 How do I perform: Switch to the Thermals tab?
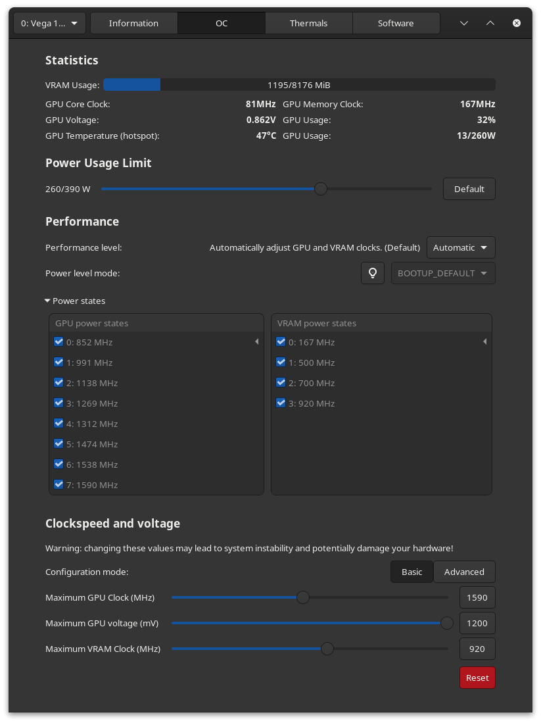tap(308, 23)
